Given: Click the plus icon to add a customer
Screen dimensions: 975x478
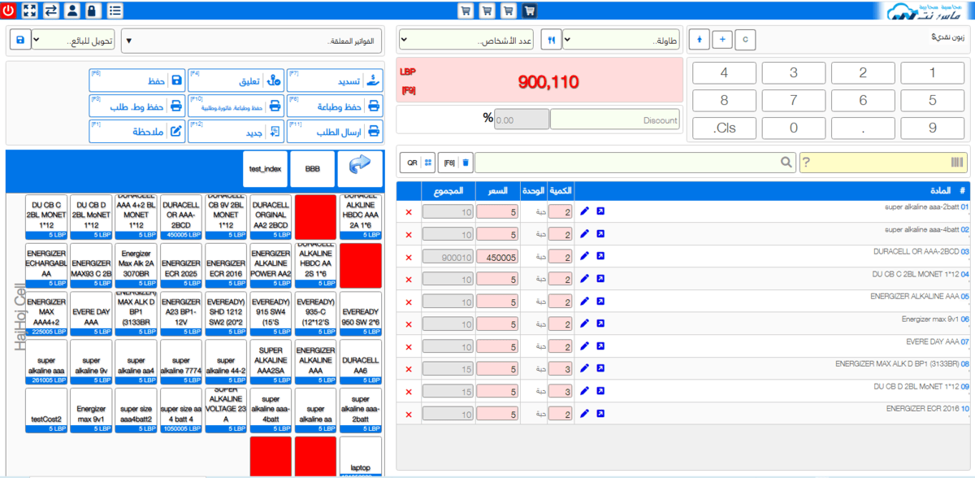Looking at the screenshot, I should tap(721, 39).
